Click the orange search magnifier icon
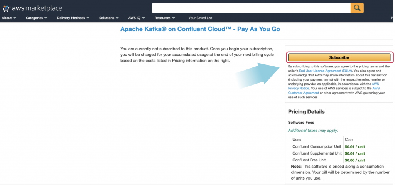 pos(357,8)
